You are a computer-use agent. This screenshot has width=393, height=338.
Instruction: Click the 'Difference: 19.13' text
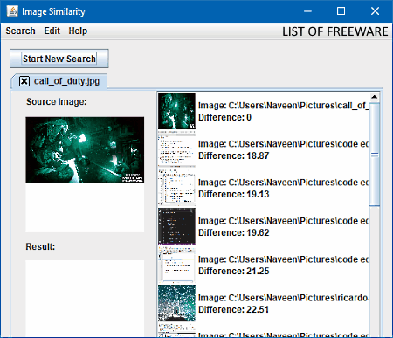tap(233, 194)
